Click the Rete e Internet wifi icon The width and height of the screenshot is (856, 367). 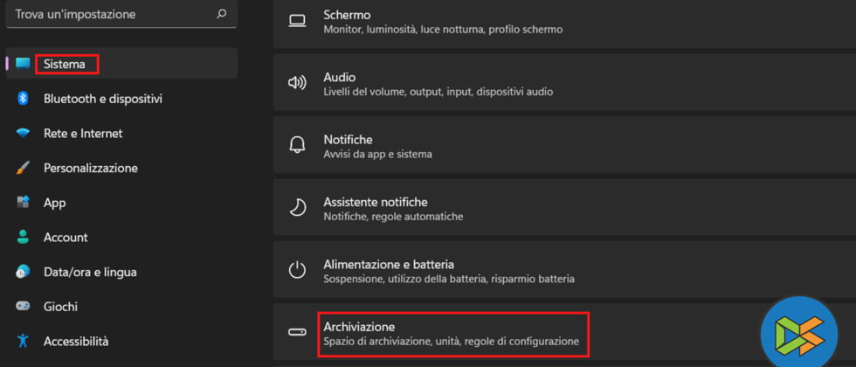click(x=24, y=134)
